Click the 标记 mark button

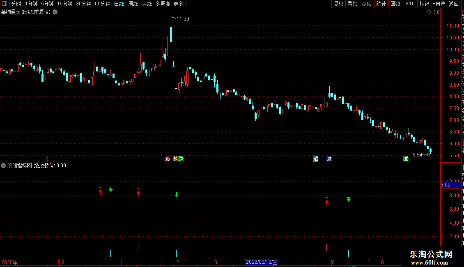coord(424,4)
